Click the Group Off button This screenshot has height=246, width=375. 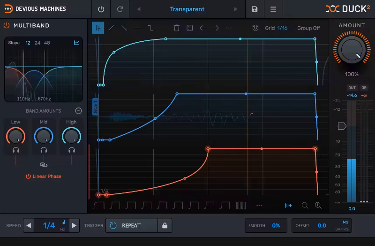coord(308,28)
